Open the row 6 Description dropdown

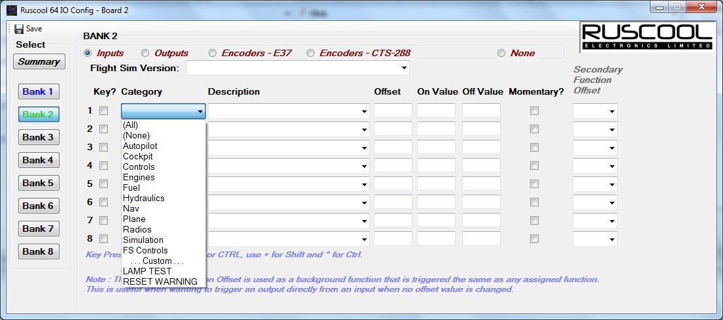click(x=364, y=202)
